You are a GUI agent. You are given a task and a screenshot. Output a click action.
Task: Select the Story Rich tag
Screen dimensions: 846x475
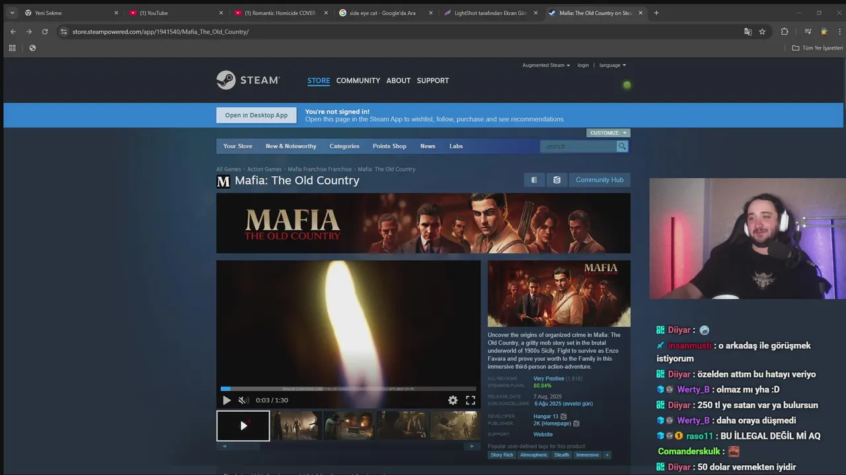pyautogui.click(x=502, y=455)
